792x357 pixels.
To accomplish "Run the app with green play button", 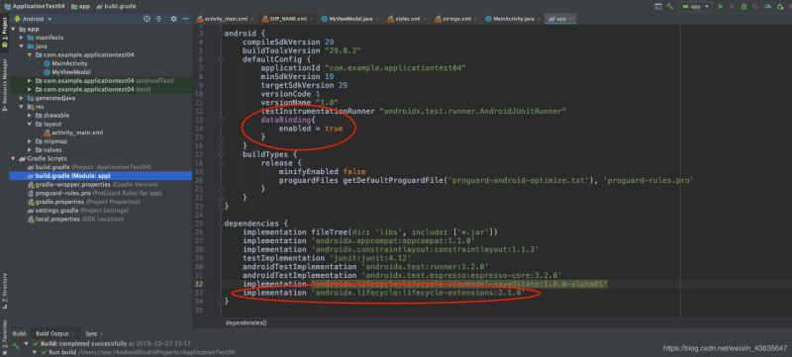I will (x=721, y=7).
